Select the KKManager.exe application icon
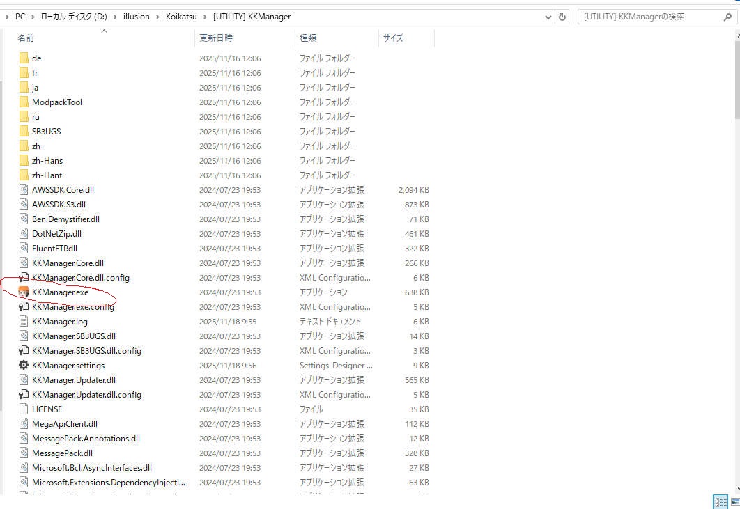 24,292
